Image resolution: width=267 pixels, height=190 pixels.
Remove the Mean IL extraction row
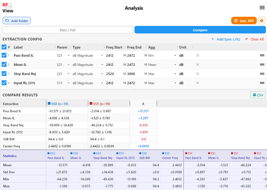[x=198, y=65]
